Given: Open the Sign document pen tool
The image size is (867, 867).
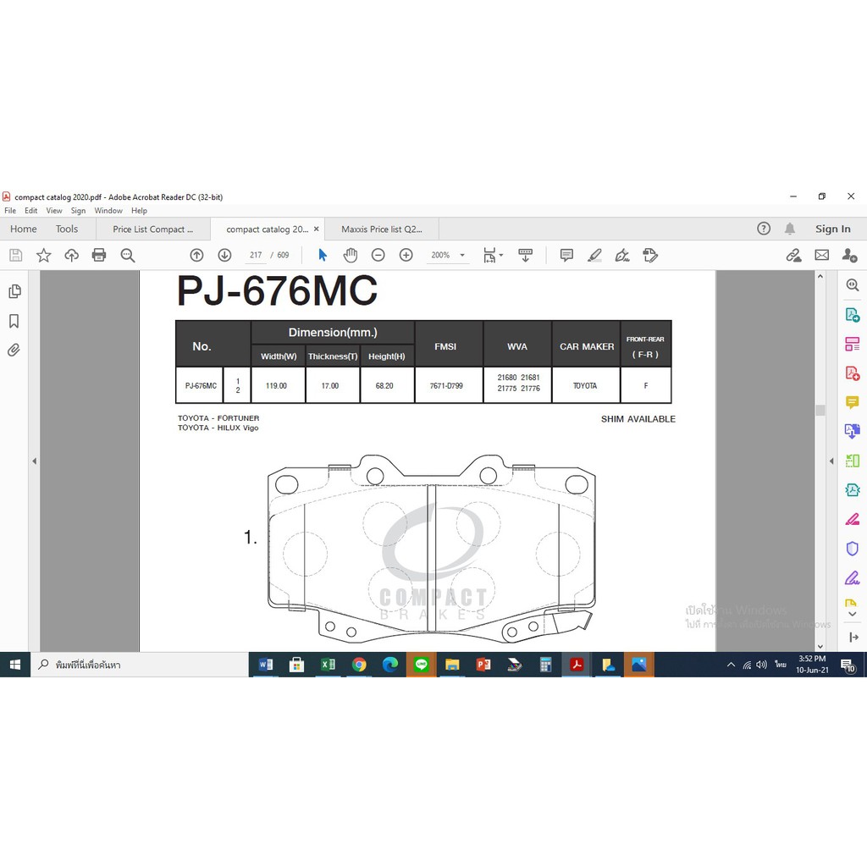Looking at the screenshot, I should point(622,255).
